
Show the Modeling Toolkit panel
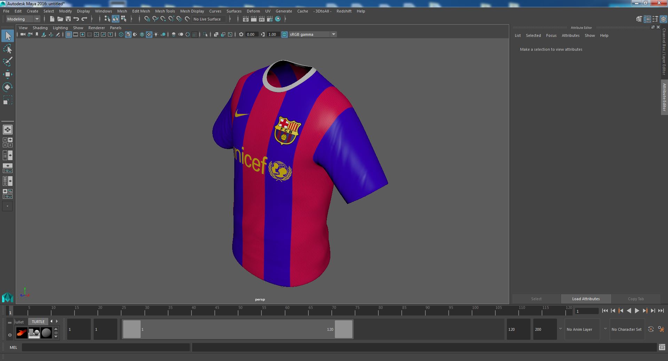tap(639, 19)
